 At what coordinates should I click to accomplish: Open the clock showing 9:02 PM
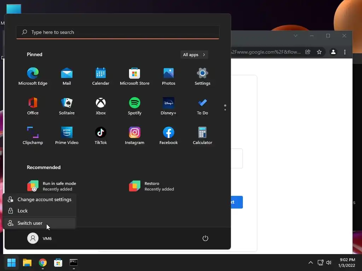[x=346, y=263]
